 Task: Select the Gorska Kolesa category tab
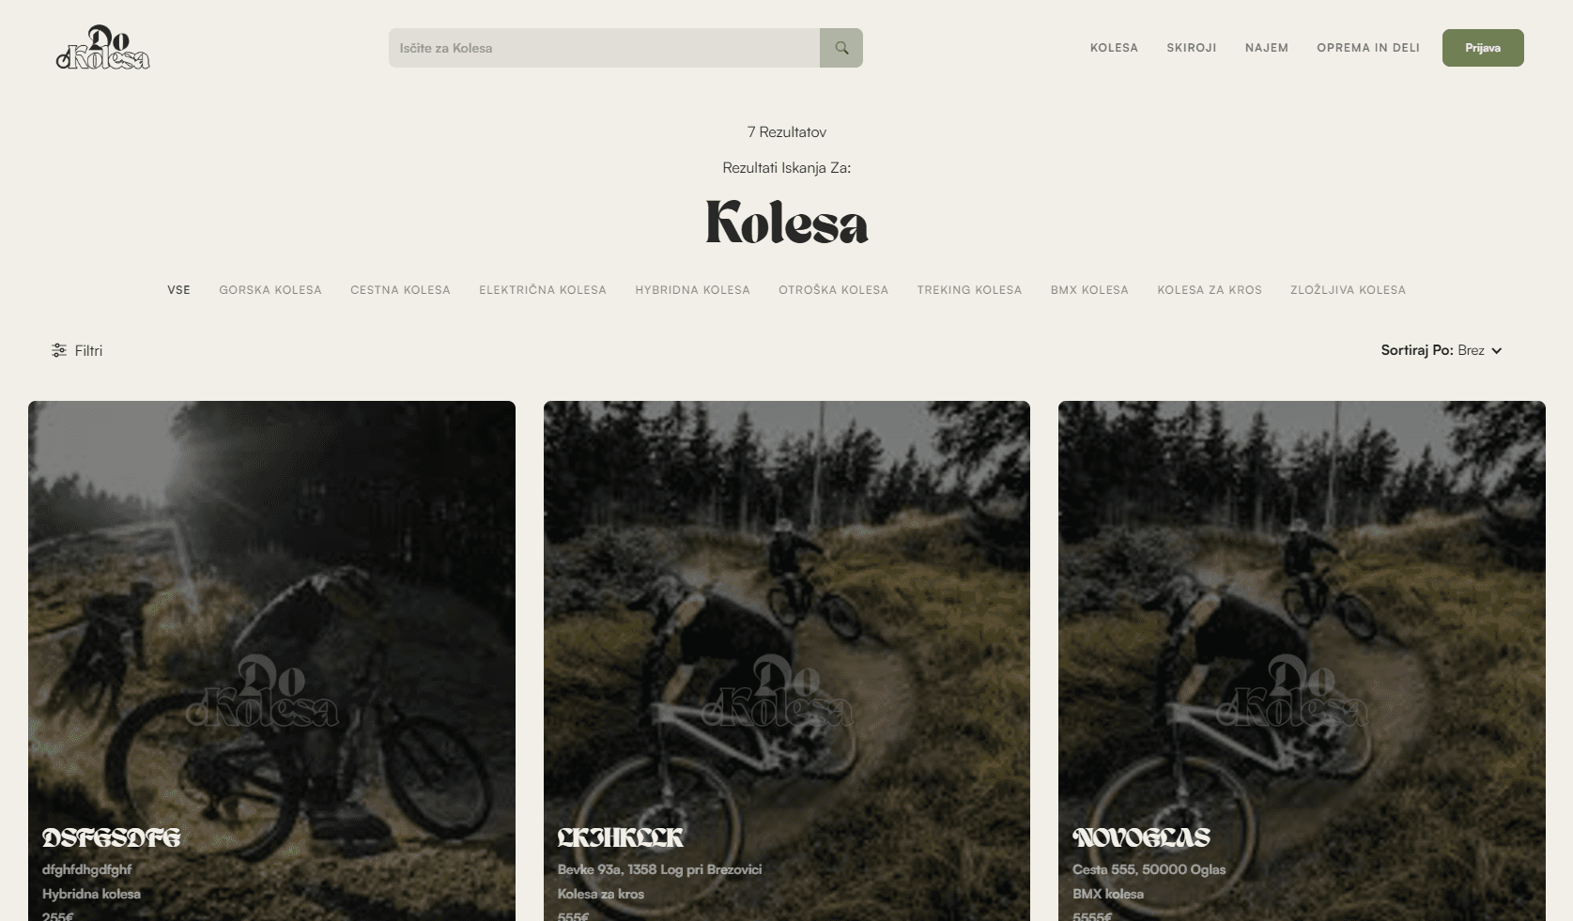pos(270,290)
